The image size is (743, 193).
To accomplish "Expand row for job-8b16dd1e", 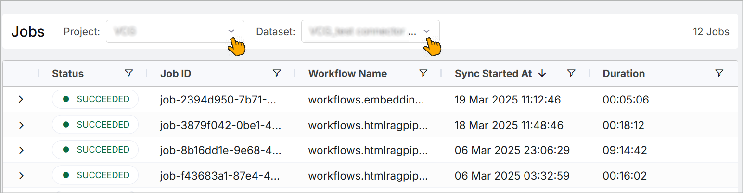I will pos(21,150).
